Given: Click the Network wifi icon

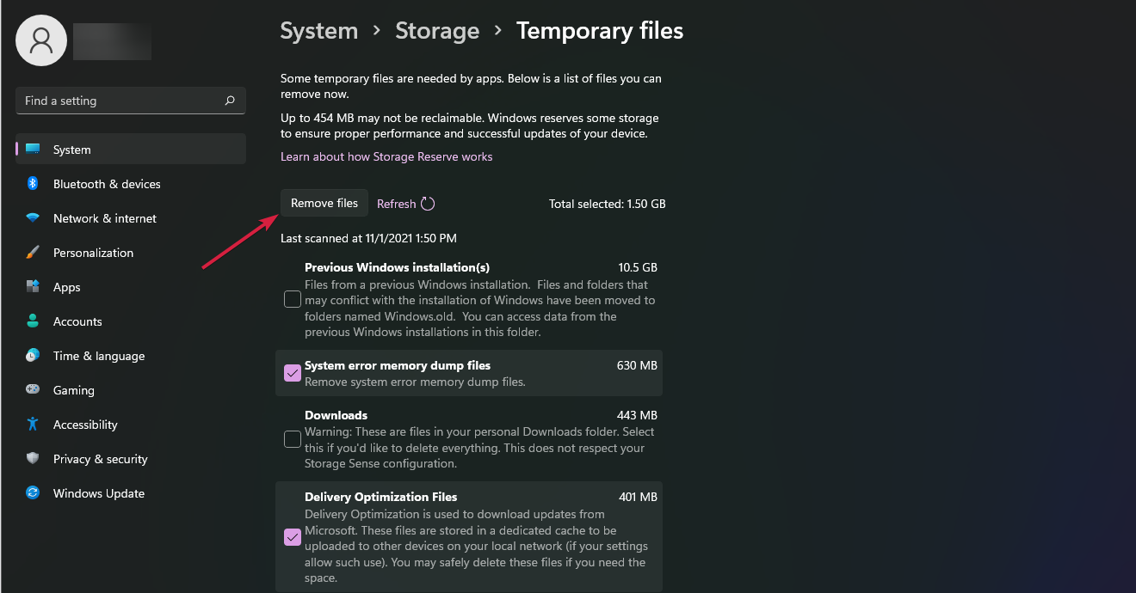Looking at the screenshot, I should (33, 218).
